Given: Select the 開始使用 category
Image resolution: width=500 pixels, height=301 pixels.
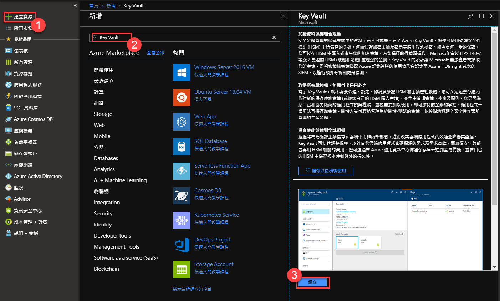Looking at the screenshot, I should pos(104,70).
